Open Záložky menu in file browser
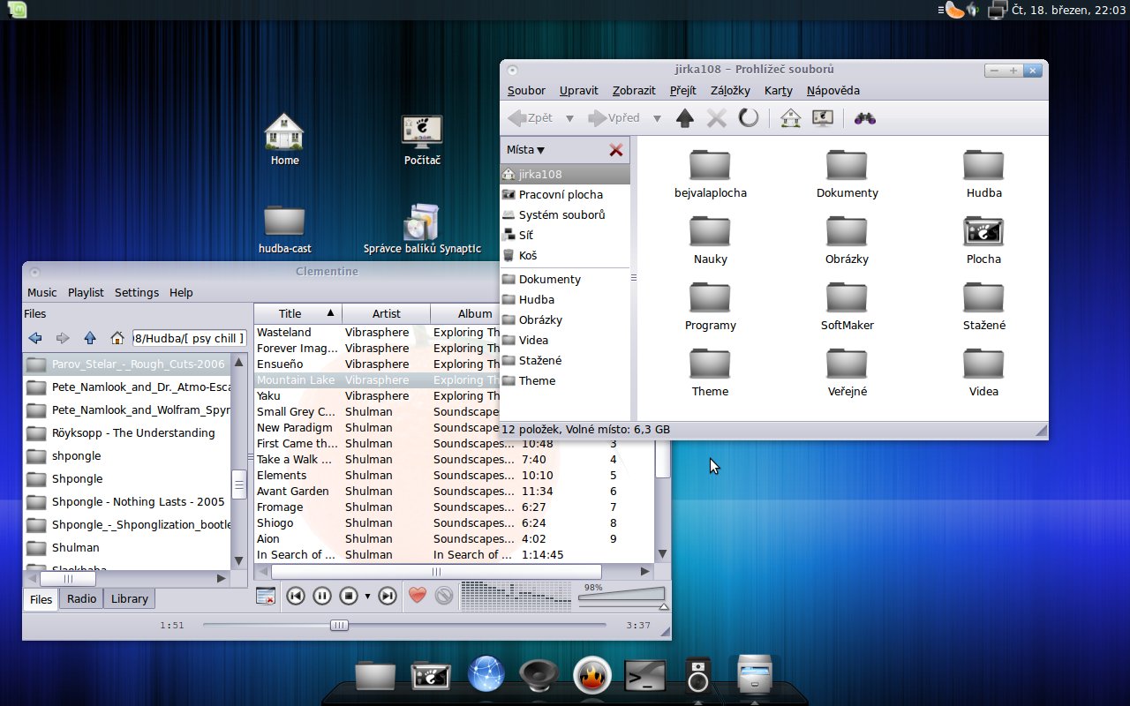This screenshot has height=706, width=1130. click(x=730, y=90)
